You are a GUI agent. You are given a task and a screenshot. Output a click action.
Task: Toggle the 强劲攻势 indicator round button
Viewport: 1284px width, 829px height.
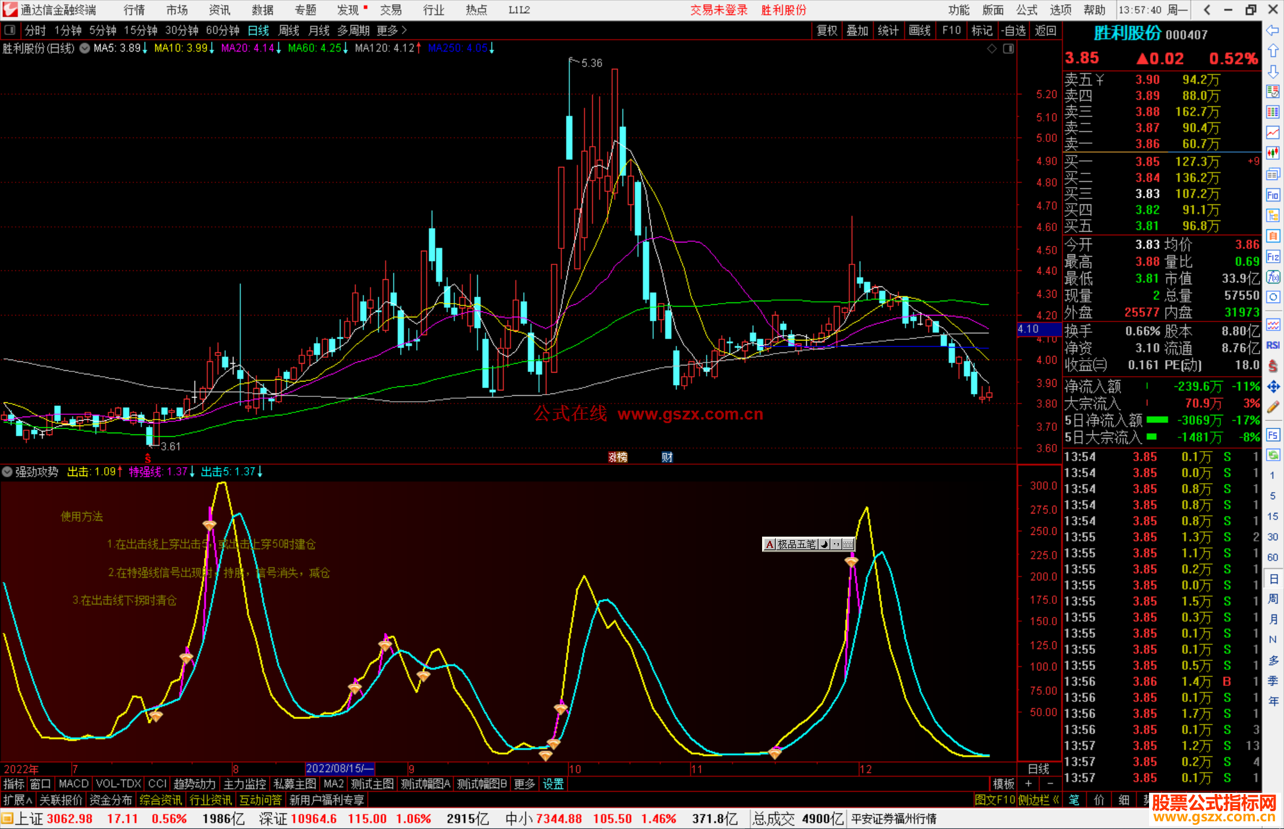7,472
